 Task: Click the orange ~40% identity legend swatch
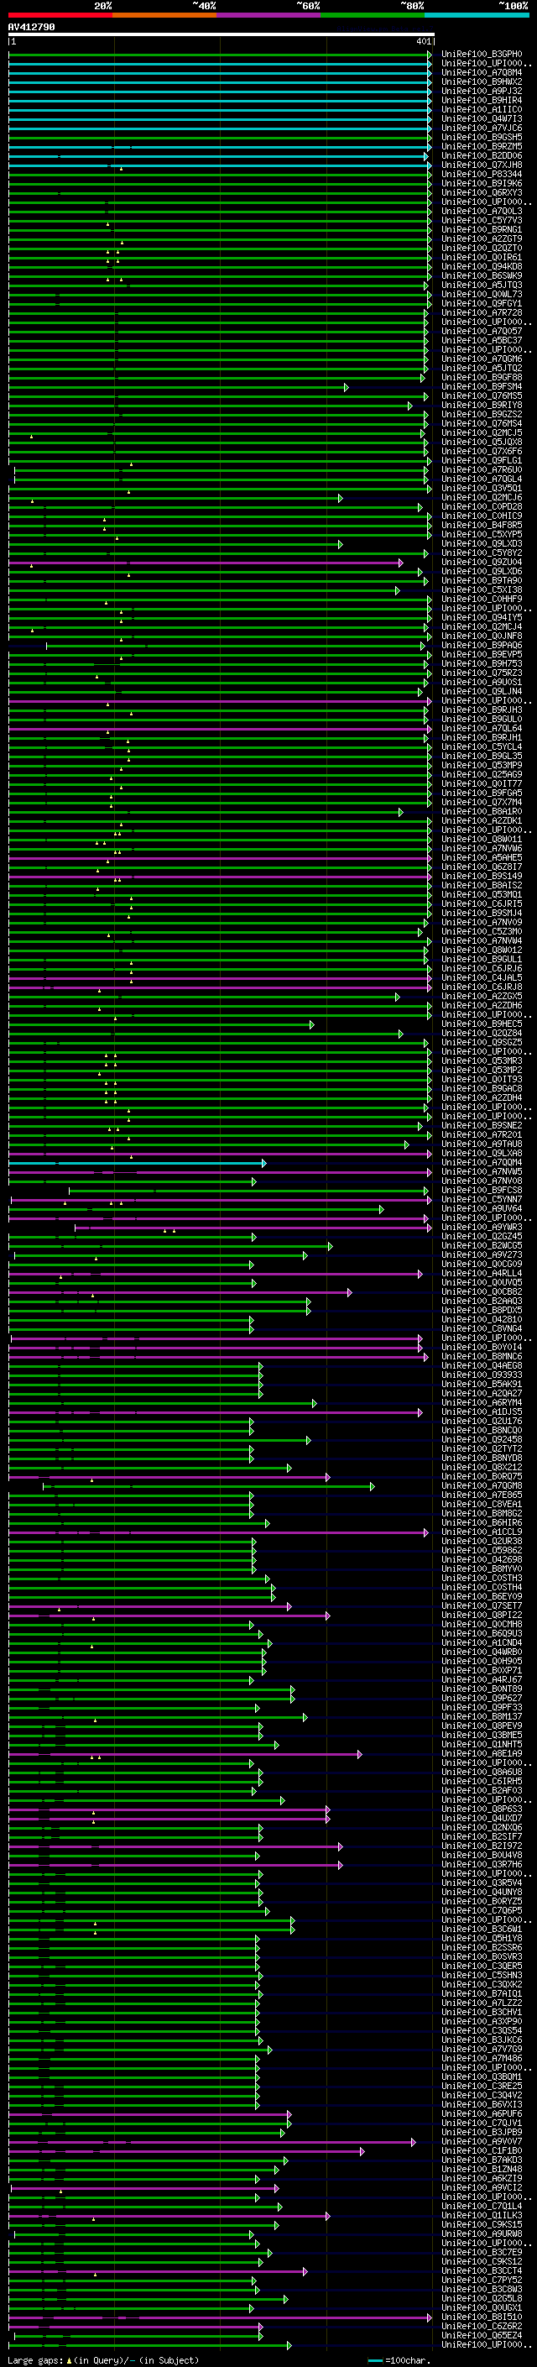[164, 15]
